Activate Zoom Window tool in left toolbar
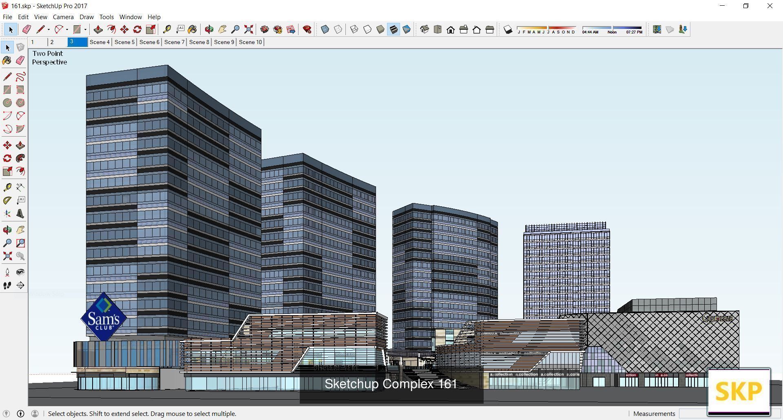Image resolution: width=783 pixels, height=420 pixels. 20,243
